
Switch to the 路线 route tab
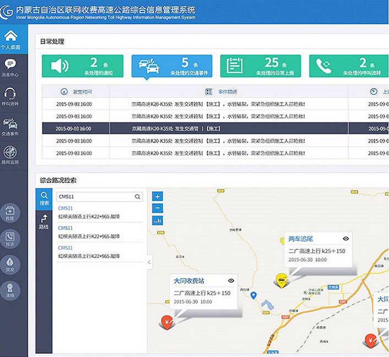(44, 221)
